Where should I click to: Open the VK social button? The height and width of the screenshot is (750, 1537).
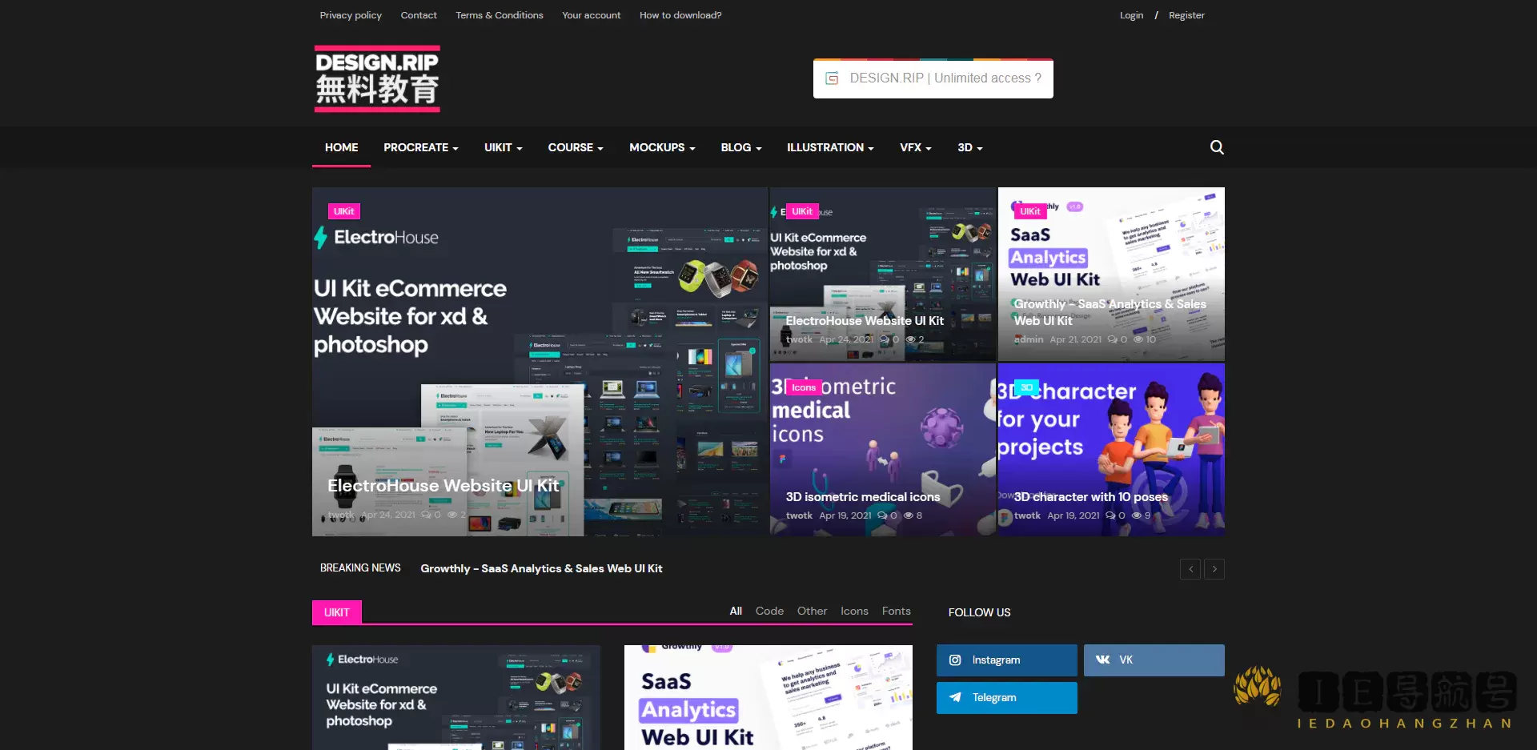[x=1154, y=660]
